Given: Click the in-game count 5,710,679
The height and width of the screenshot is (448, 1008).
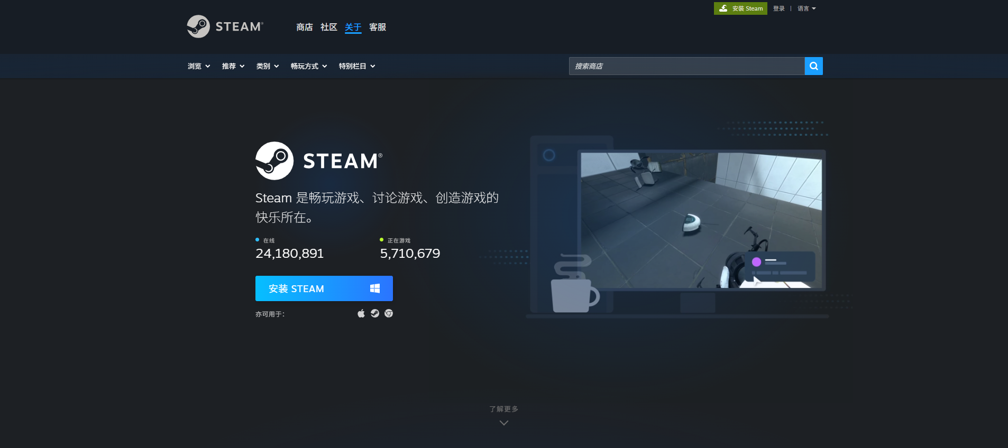Looking at the screenshot, I should 410,254.
